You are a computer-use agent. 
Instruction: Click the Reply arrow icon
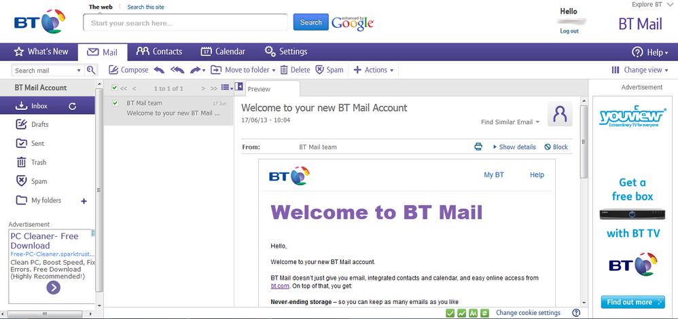point(159,70)
